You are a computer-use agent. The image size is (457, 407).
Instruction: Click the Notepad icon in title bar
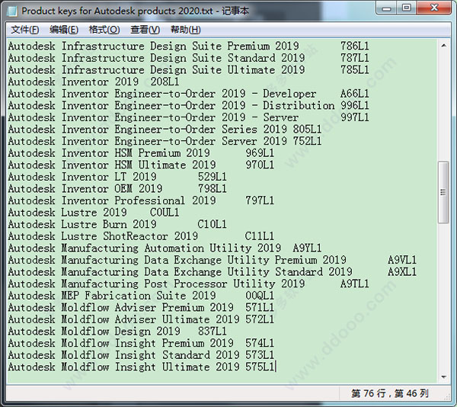[x=12, y=11]
